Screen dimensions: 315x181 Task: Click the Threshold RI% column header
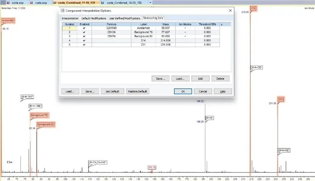pos(207,24)
